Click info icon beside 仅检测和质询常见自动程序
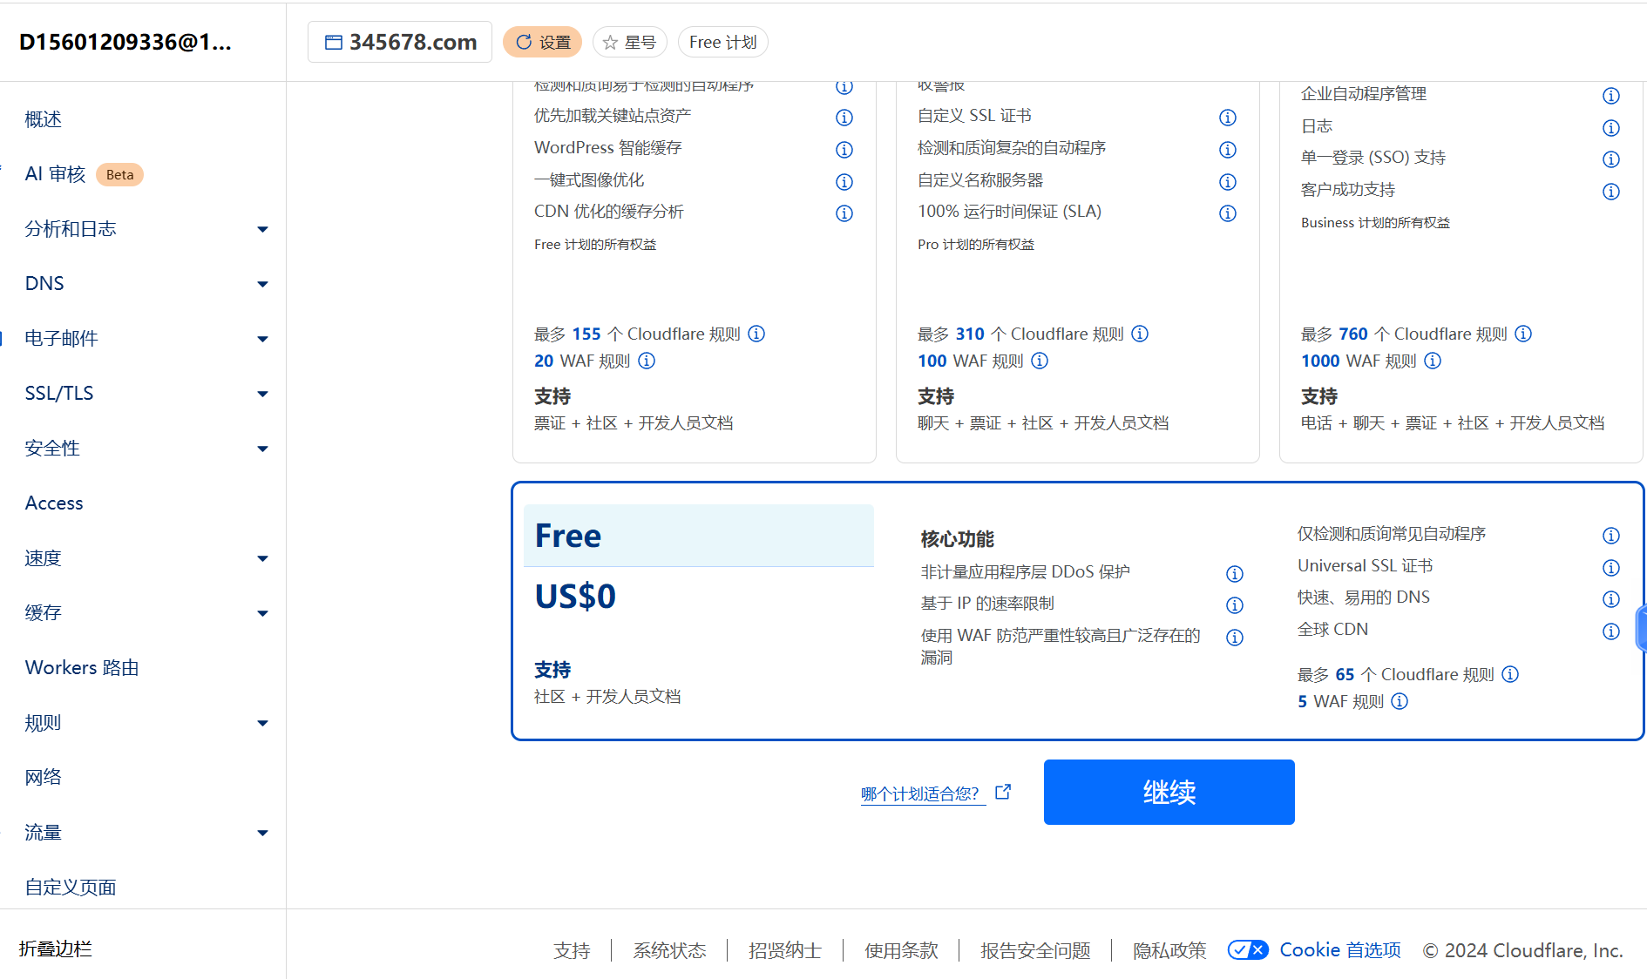The height and width of the screenshot is (979, 1647). tap(1610, 536)
